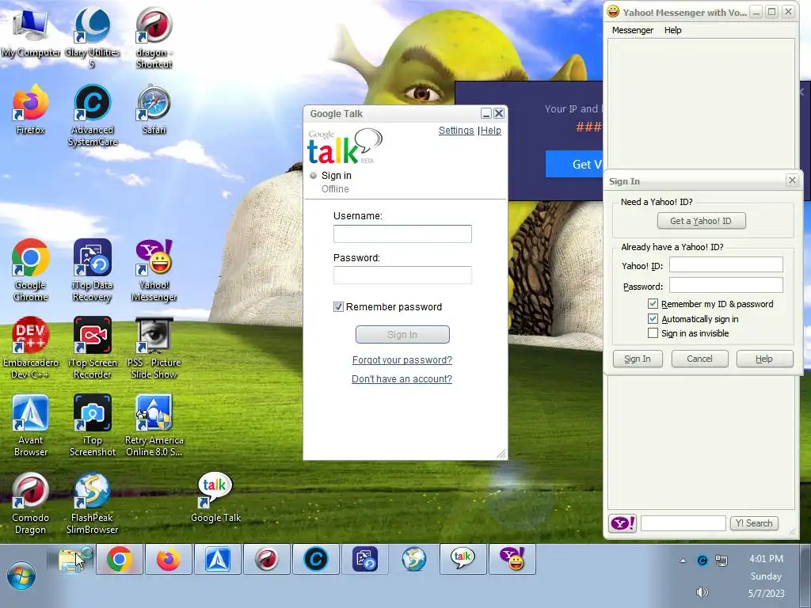Focus the Yahoo! ID input field
The image size is (811, 608).
point(726,264)
